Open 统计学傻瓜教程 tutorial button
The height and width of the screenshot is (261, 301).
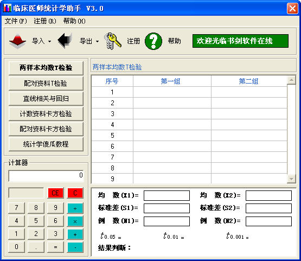[x=46, y=144]
